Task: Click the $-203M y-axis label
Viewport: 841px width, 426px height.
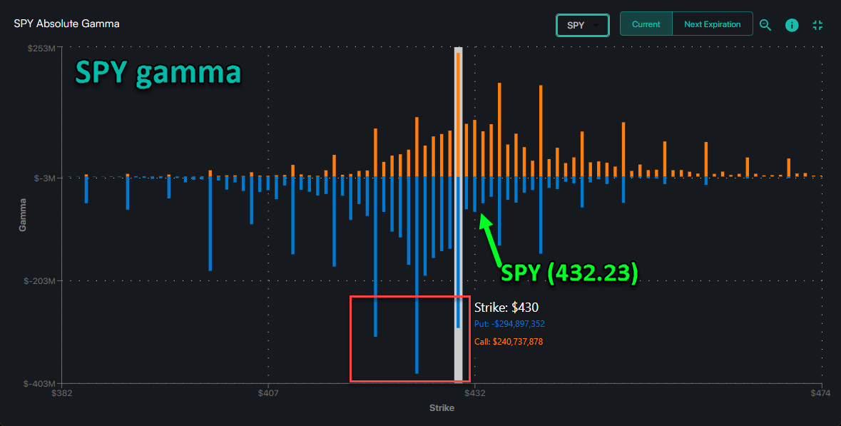Action: tap(41, 280)
